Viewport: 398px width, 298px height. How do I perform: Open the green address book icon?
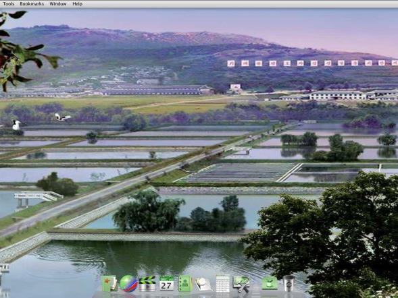[x=184, y=284]
